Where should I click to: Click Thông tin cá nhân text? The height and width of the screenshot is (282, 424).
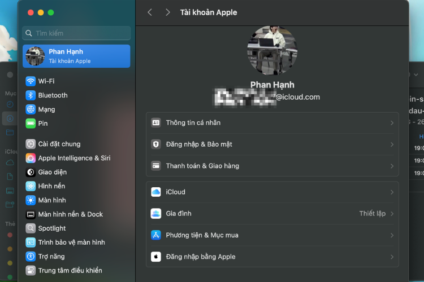point(193,123)
